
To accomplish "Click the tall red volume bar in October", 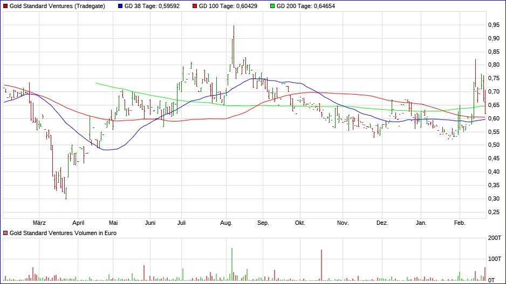I will click(322, 265).
